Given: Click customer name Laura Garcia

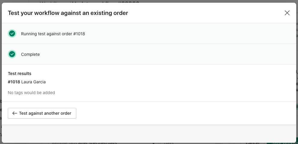Looking at the screenshot, I should (33, 82).
